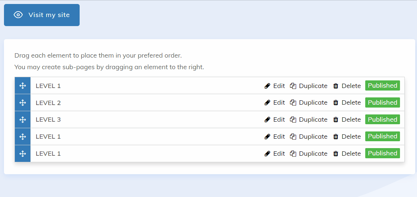Toggle the Published status of LEVEL 3
417x197 pixels.
coord(382,120)
